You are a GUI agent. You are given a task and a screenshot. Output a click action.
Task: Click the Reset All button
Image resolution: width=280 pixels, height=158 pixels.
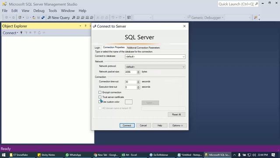click(176, 115)
